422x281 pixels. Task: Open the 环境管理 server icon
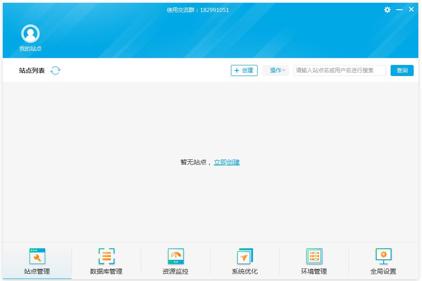pyautogui.click(x=314, y=255)
